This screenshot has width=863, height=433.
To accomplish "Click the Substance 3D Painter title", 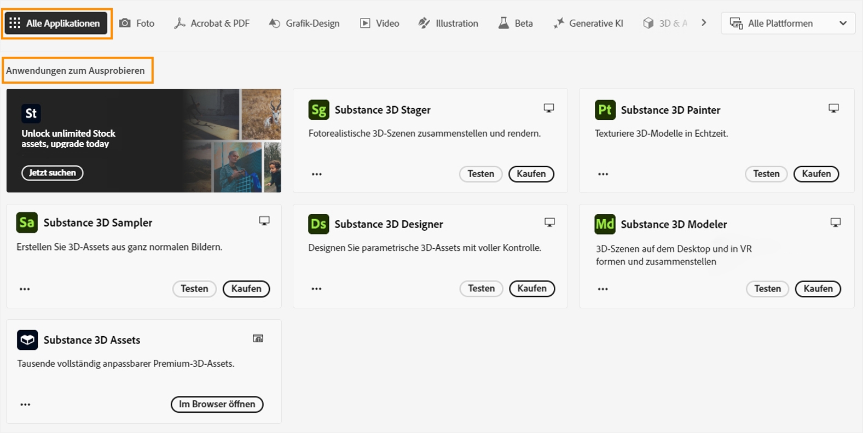I will point(670,110).
